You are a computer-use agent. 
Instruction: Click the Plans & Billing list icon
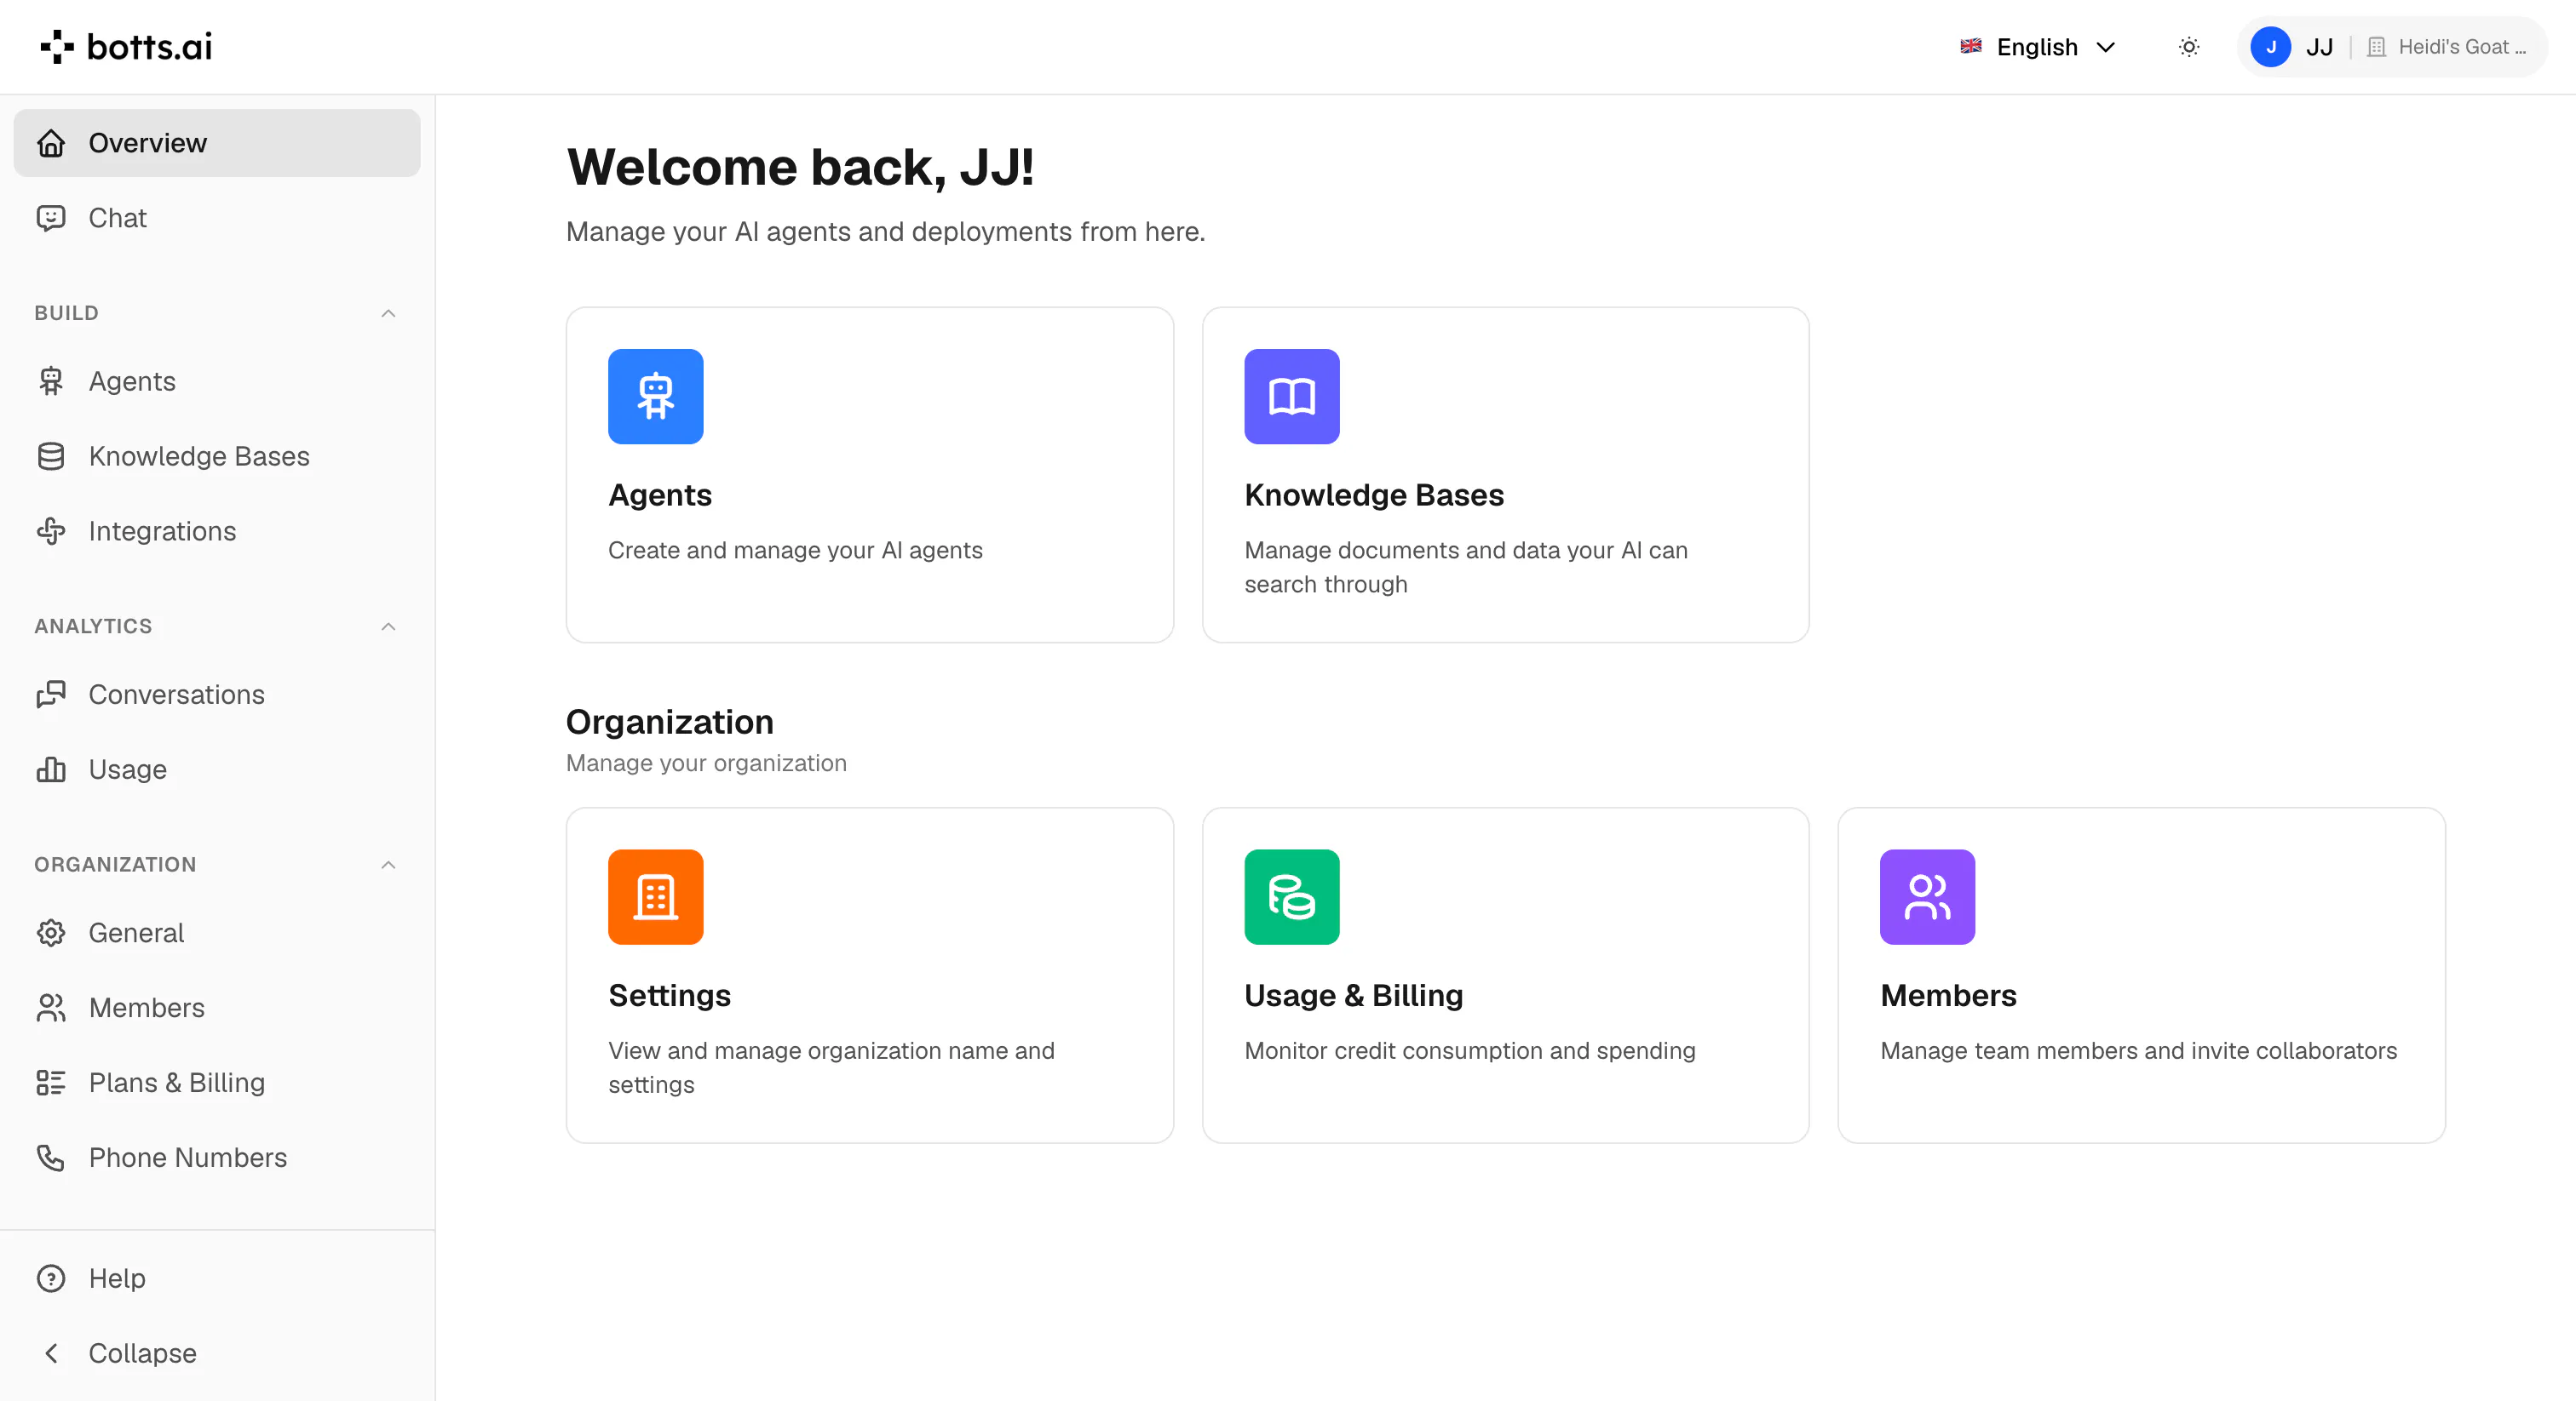51,1084
